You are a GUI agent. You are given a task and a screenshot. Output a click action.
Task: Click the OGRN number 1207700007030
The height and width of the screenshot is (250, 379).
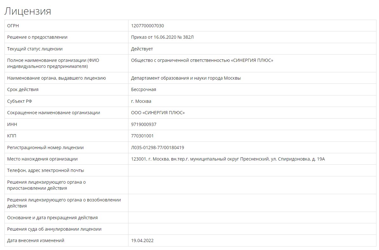tap(148, 26)
